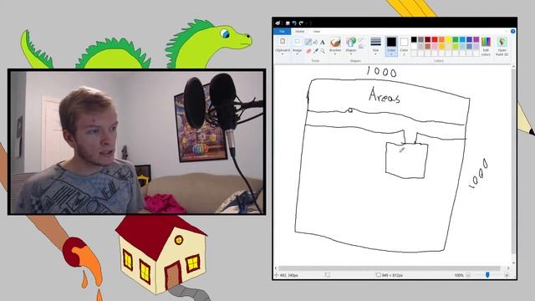Pick the black palette color

[x=414, y=39]
